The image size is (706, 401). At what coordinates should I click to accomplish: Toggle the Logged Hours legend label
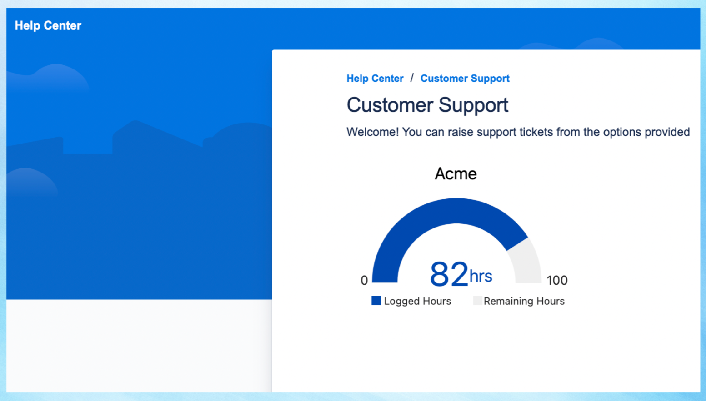pyautogui.click(x=417, y=301)
